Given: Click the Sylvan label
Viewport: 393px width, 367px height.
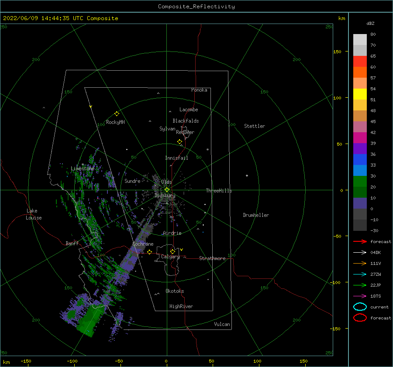Looking at the screenshot, I should [x=167, y=129].
